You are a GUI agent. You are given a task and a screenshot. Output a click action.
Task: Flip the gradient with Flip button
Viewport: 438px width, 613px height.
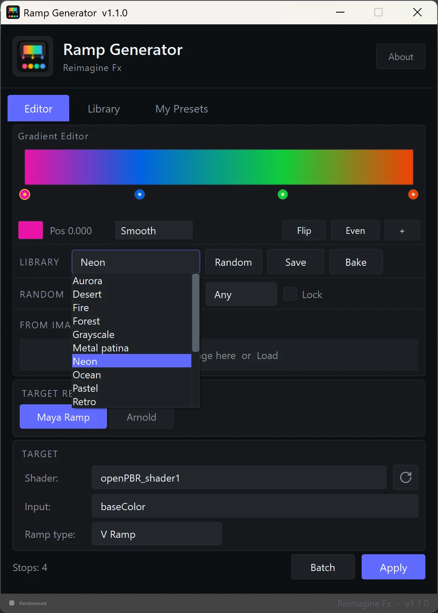(304, 231)
